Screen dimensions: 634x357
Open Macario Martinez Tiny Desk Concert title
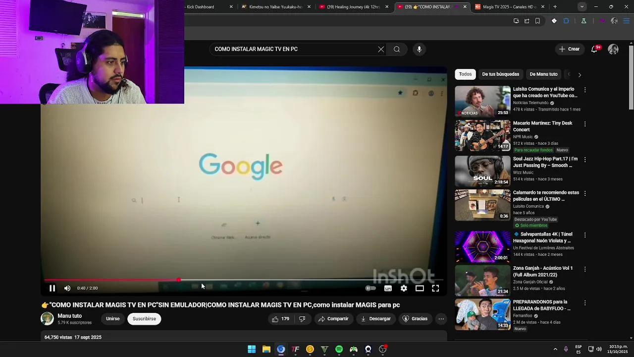(x=542, y=126)
